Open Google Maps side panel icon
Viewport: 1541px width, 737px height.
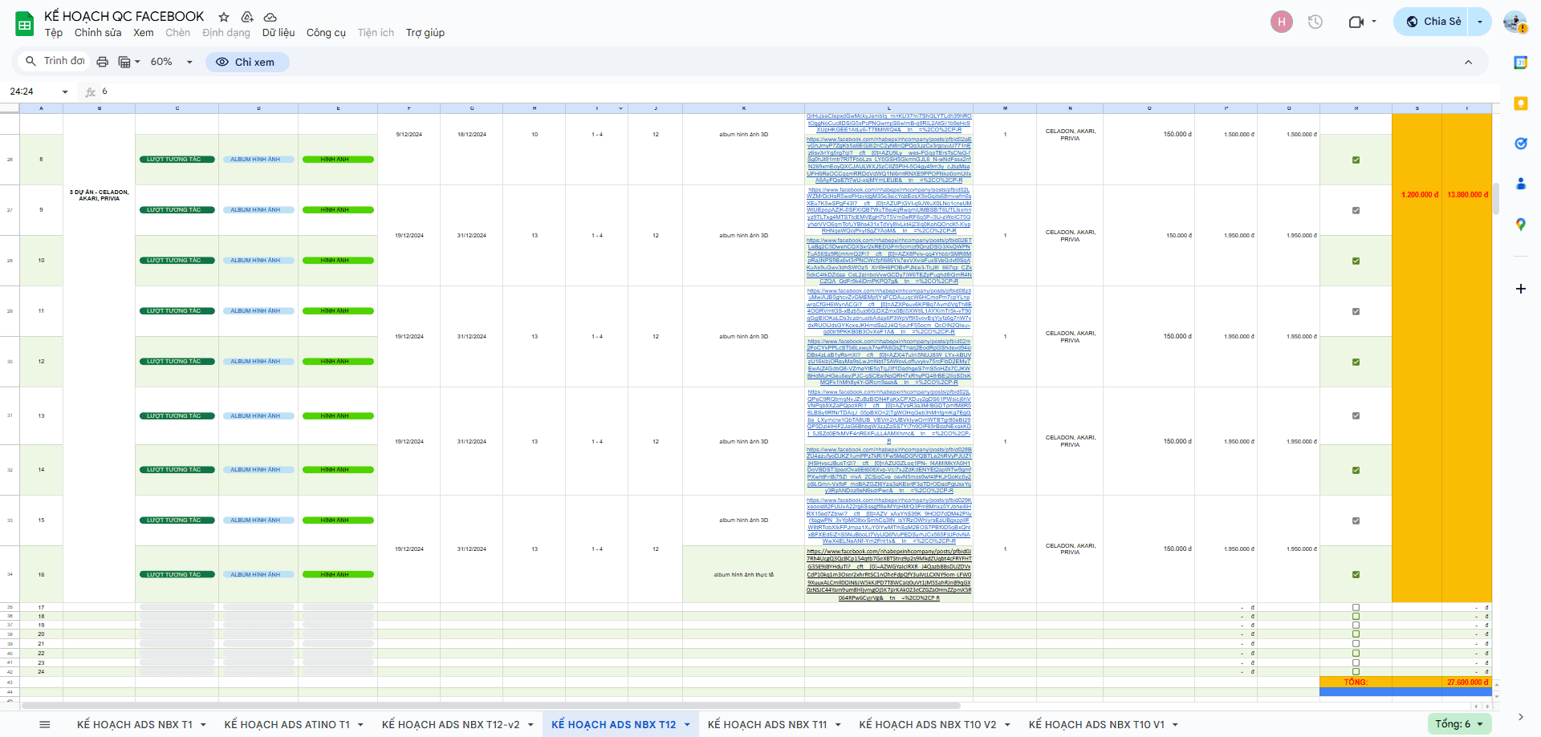pos(1520,225)
